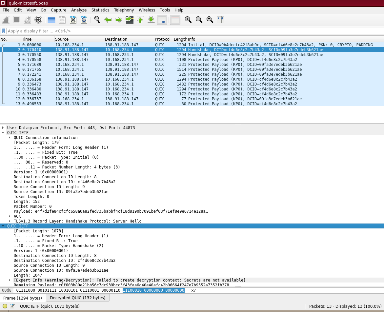Open the Analyze menu
This screenshot has width=384, height=312.
(x=79, y=10)
